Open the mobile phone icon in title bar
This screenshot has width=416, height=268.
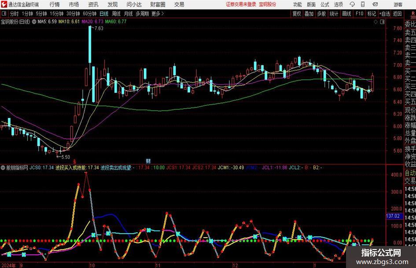[x=363, y=4]
